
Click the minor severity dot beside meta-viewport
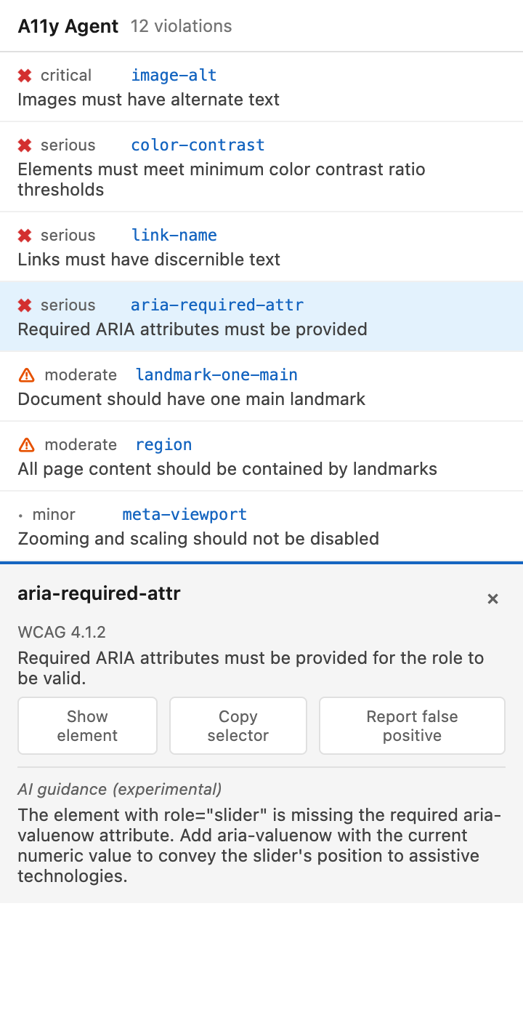click(20, 514)
